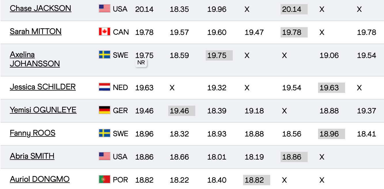Click the German flag beside Yemisi Ogunleye
Image resolution: width=384 pixels, height=189 pixels.
pyautogui.click(x=104, y=110)
